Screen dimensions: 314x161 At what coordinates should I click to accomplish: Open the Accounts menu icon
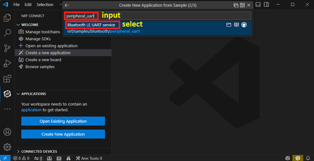tap(7, 132)
